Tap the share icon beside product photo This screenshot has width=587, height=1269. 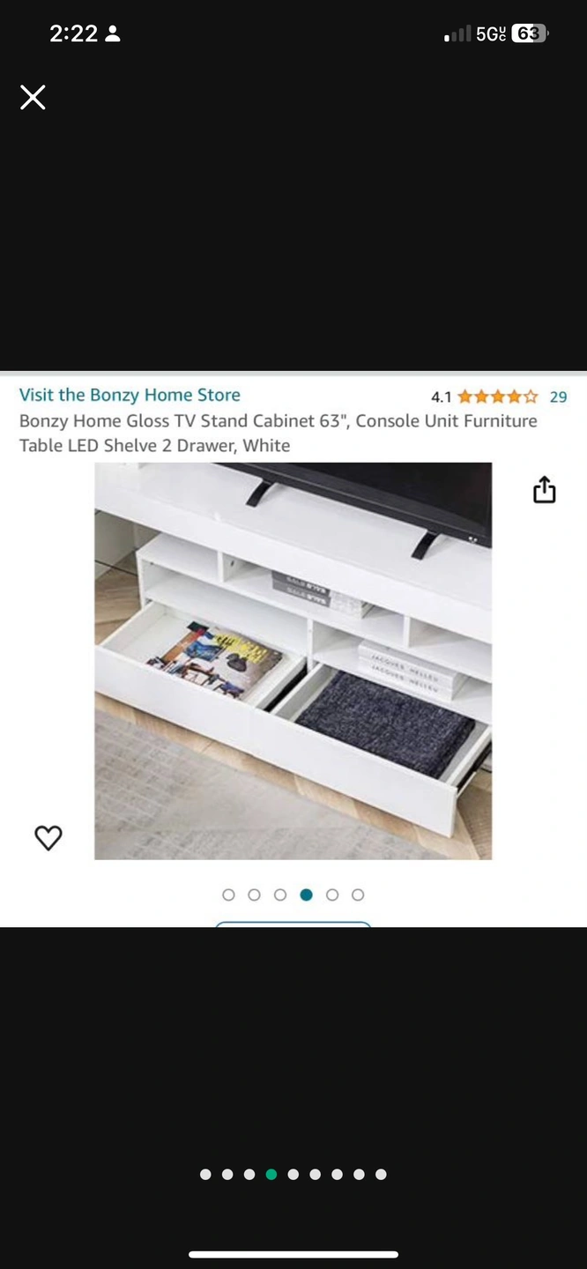pos(545,490)
